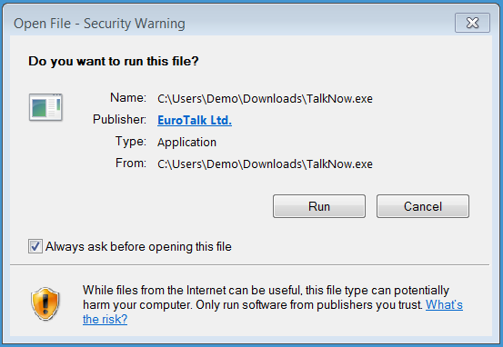Image resolution: width=503 pixels, height=347 pixels.
Task: Open the EuroTalk Ltd. publisher link
Action: tap(195, 120)
